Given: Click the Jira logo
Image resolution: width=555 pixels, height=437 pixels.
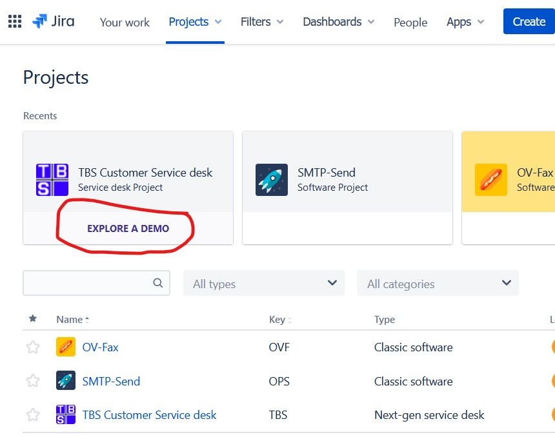Looking at the screenshot, I should tap(54, 21).
